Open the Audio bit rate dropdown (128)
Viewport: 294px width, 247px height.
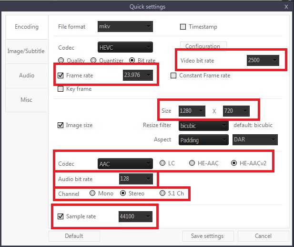point(136,179)
